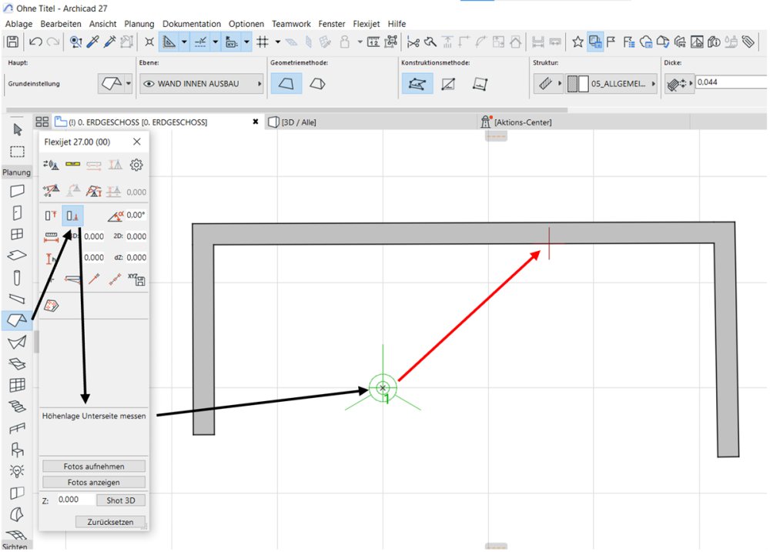Select the Curtain Wall tool in toolbox
Image resolution: width=770 pixels, height=552 pixels.
(x=17, y=385)
